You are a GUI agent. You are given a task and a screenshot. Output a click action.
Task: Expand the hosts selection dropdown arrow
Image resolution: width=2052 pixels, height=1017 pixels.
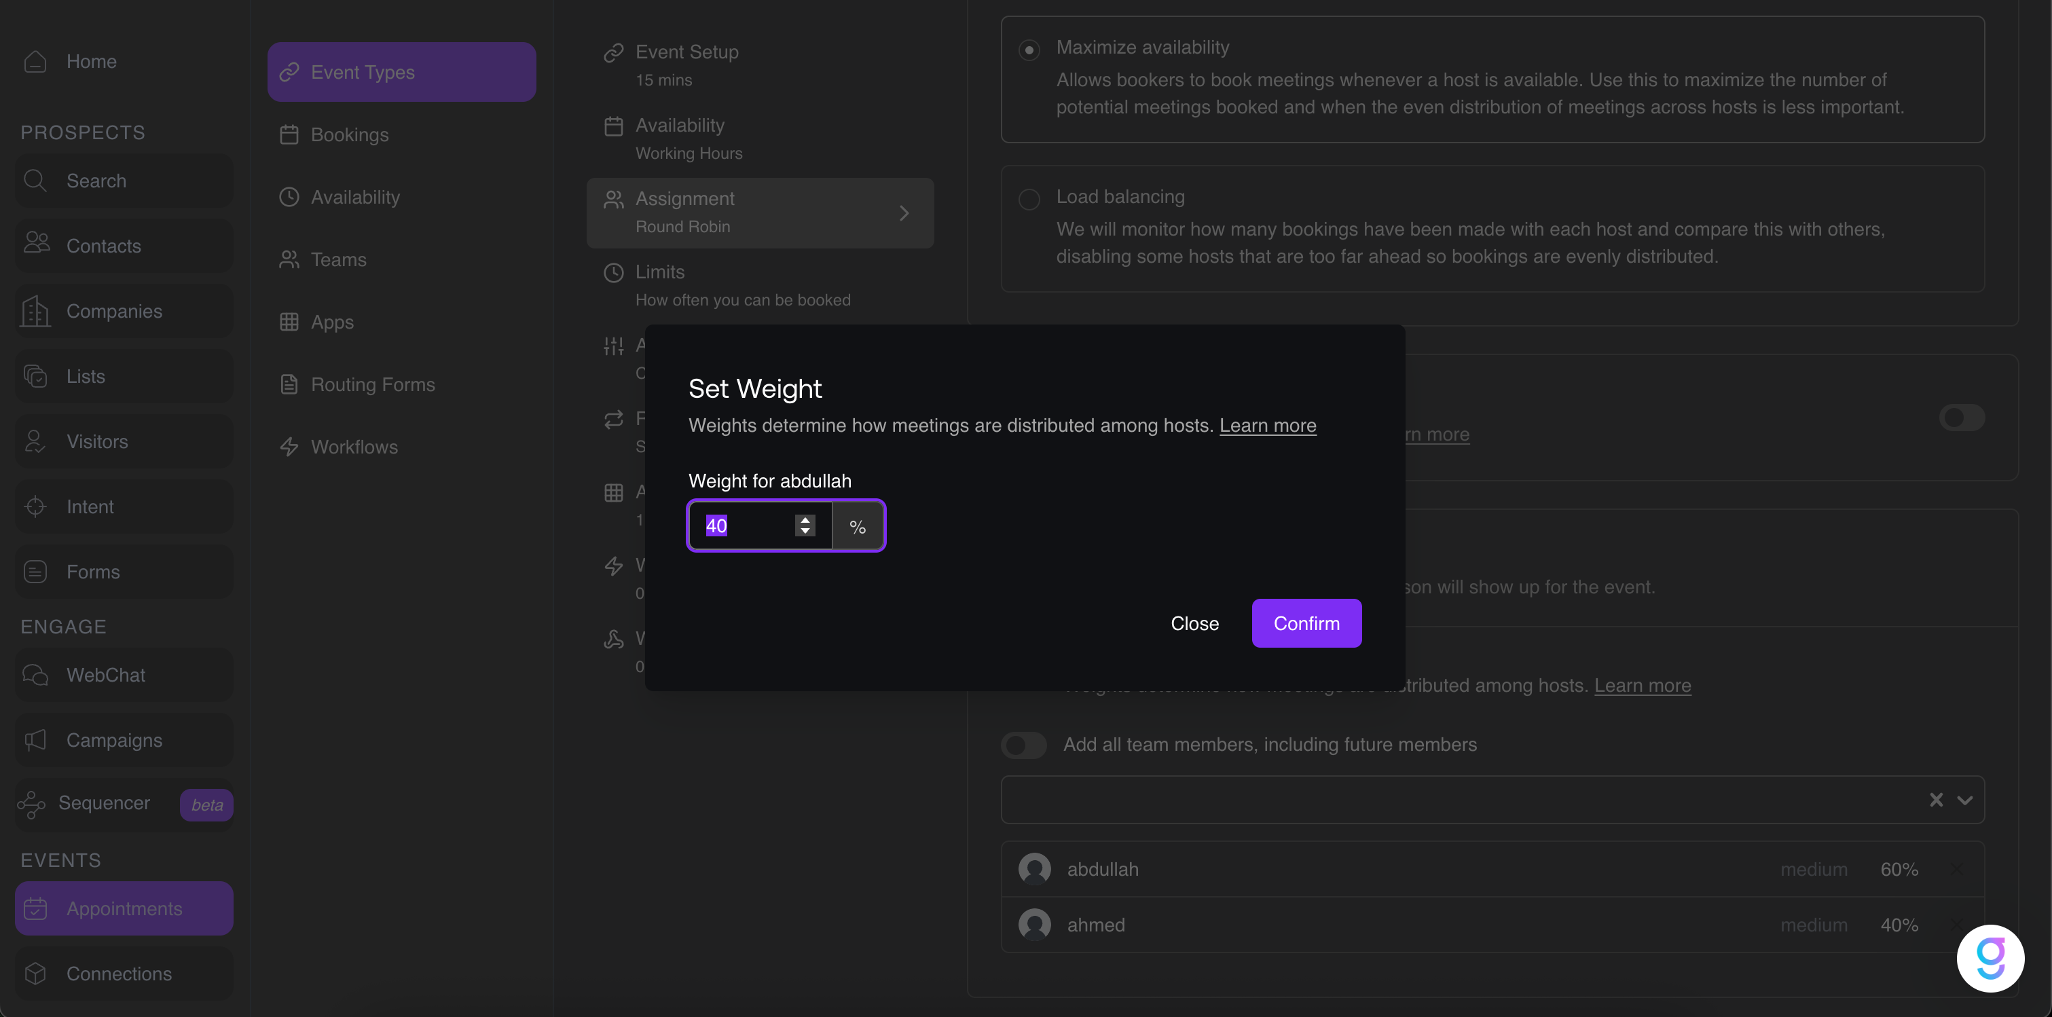tap(1964, 800)
